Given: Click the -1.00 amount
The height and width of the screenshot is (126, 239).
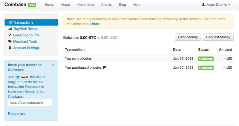Looking at the screenshot, I should 228,59.
